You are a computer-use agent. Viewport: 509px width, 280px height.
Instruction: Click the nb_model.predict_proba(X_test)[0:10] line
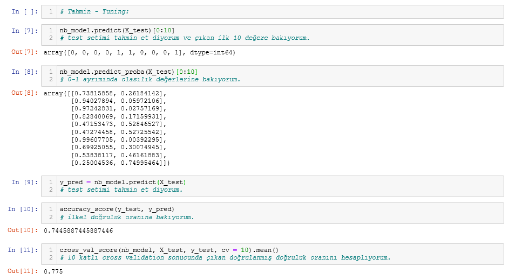tap(128, 72)
